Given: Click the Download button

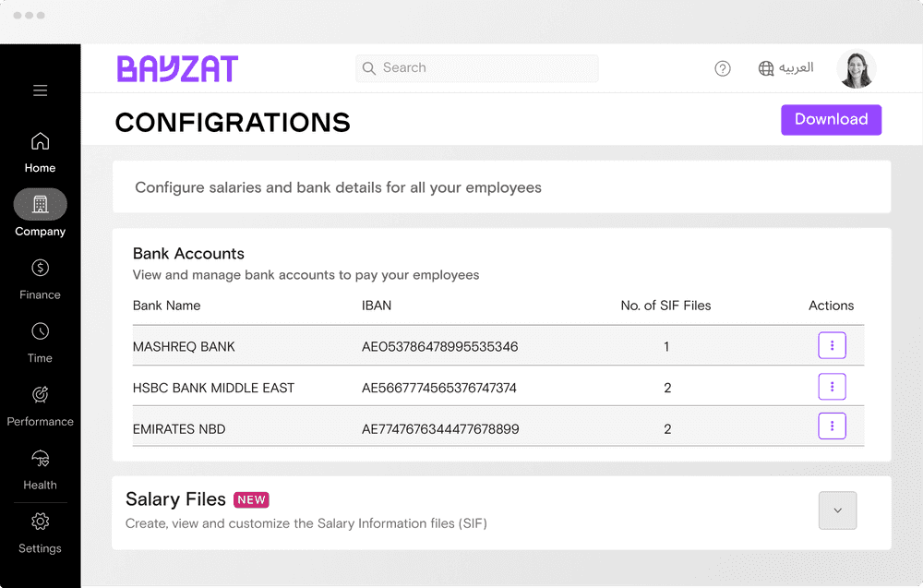Looking at the screenshot, I should 831,120.
